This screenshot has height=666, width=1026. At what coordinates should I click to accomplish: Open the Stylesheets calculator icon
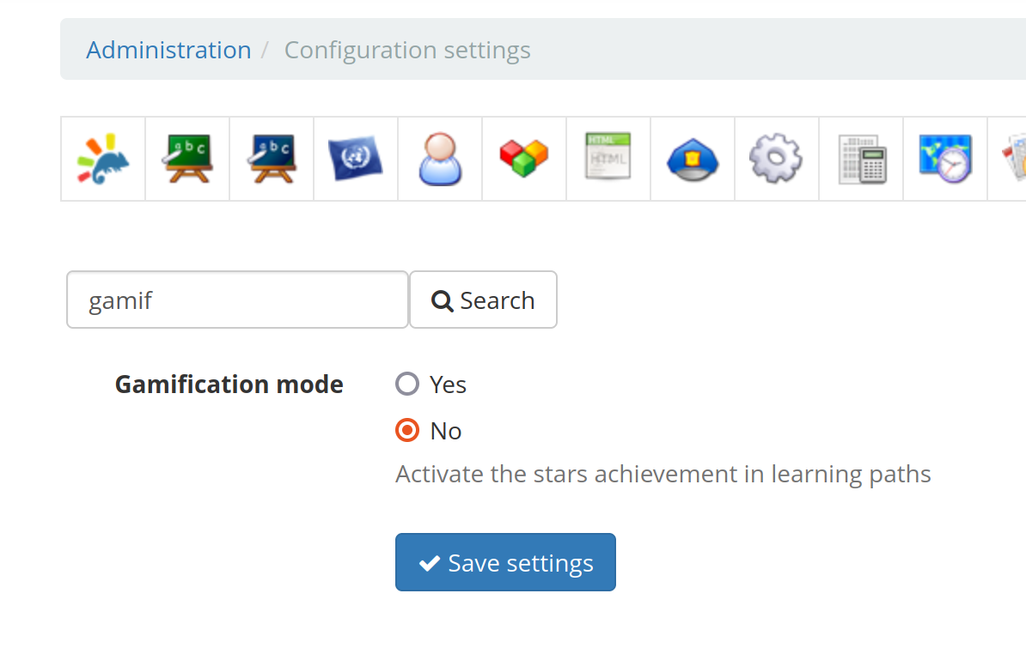pos(860,159)
